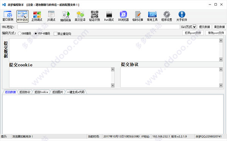The width and height of the screenshot is (227, 141).
Task: Open the Bat调试 tool
Action: (109, 16)
